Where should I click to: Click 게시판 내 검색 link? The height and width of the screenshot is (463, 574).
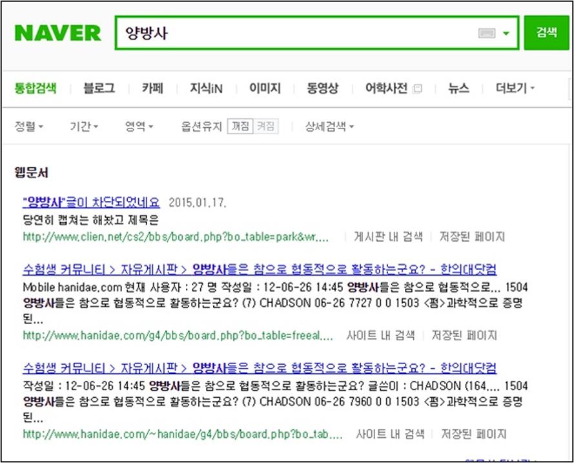[388, 237]
